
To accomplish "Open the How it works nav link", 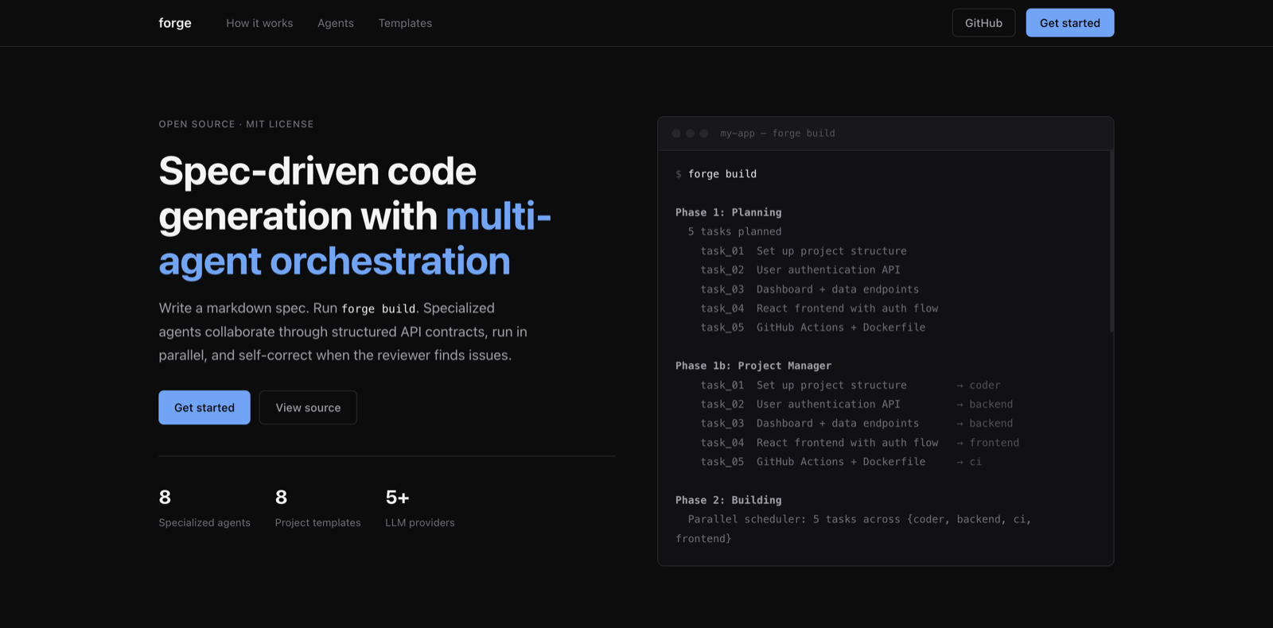I will pyautogui.click(x=259, y=23).
